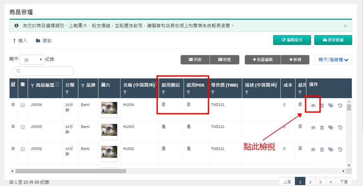This screenshot has width=363, height=188.
Task: Focus the product search field
Action: click(x=43, y=71)
